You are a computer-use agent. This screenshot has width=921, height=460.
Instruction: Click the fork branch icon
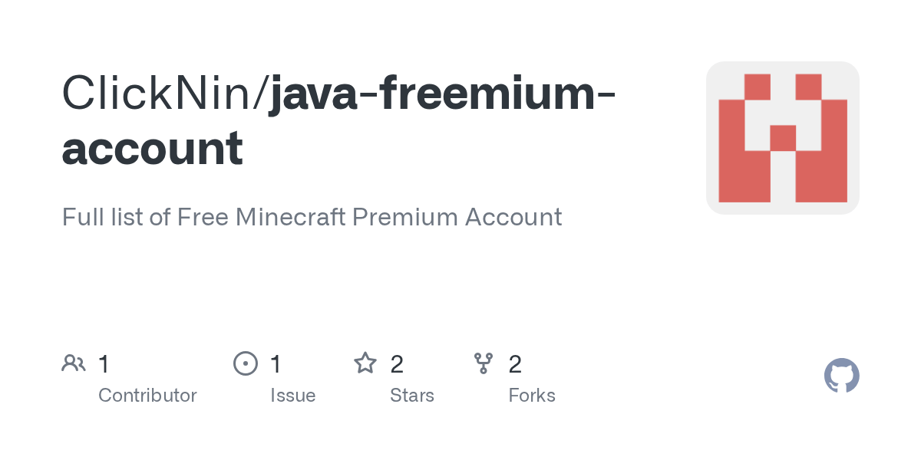pos(484,363)
